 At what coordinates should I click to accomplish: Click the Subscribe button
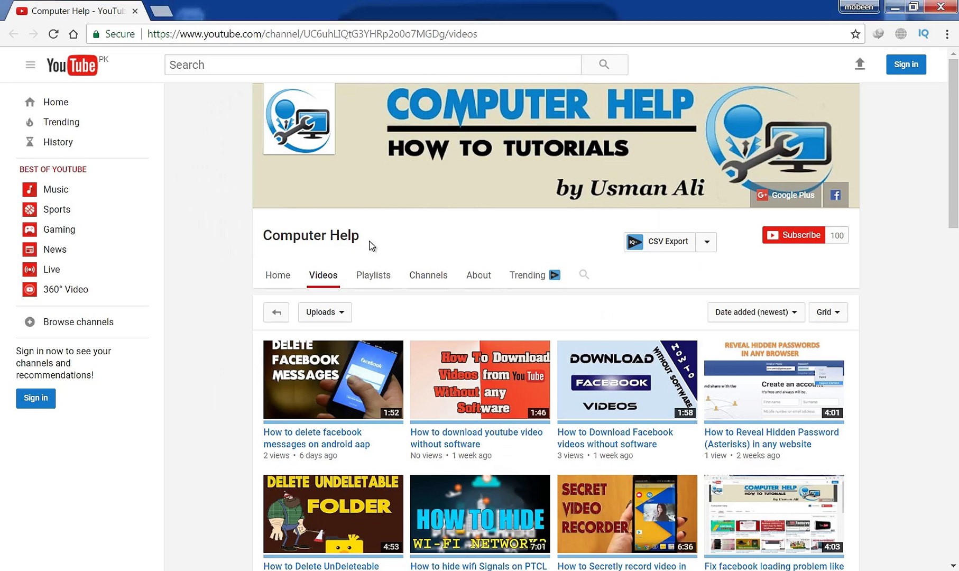click(794, 235)
